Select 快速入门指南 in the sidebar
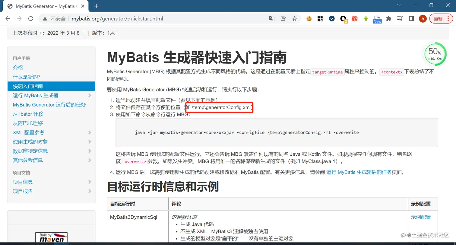 [x=51, y=86]
